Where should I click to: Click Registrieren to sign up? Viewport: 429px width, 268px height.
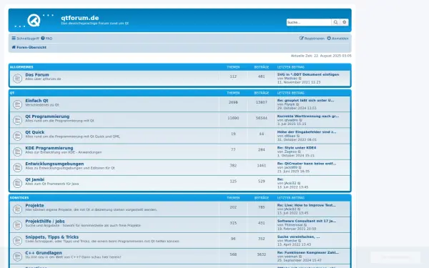(x=312, y=39)
